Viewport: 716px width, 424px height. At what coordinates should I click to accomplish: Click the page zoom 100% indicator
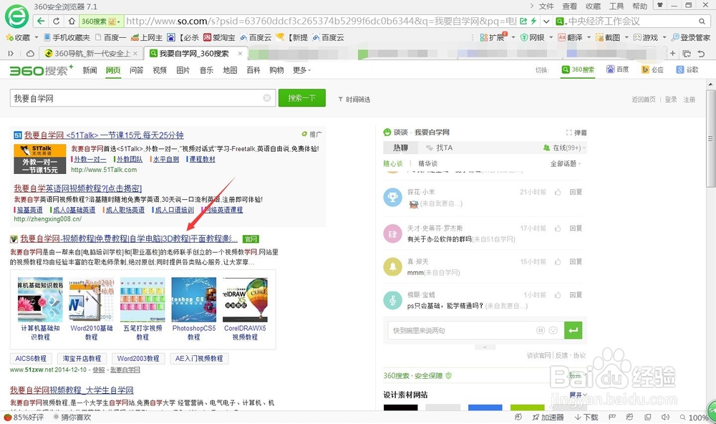pyautogui.click(x=694, y=417)
